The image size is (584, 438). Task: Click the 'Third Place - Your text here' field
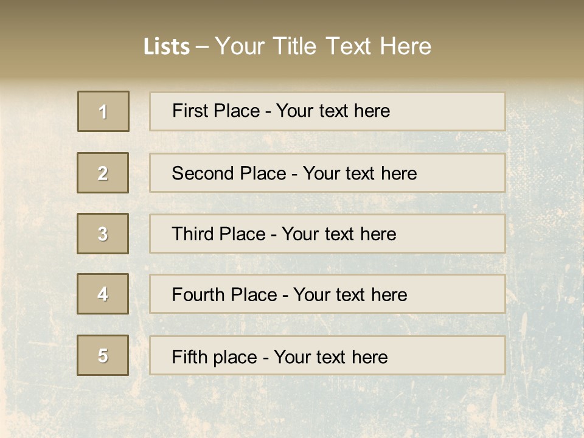[327, 234]
